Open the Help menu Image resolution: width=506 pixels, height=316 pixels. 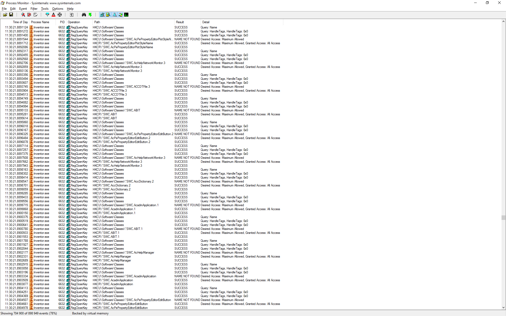70,9
